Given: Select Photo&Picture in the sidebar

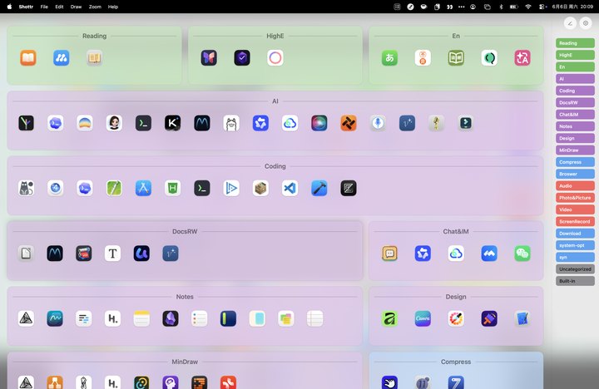Looking at the screenshot, I should (x=575, y=198).
